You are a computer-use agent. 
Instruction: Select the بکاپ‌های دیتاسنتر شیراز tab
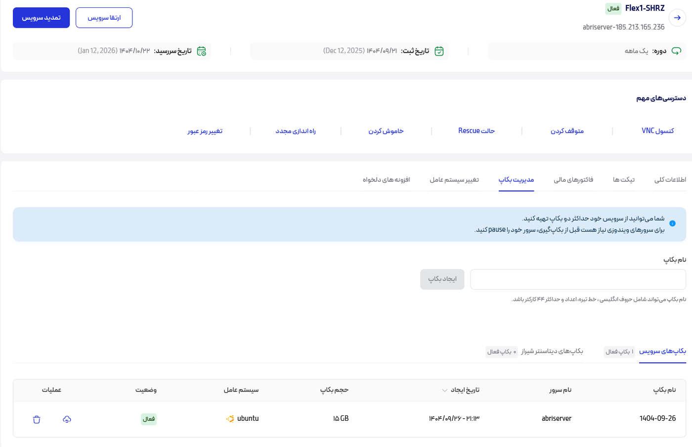(552, 351)
